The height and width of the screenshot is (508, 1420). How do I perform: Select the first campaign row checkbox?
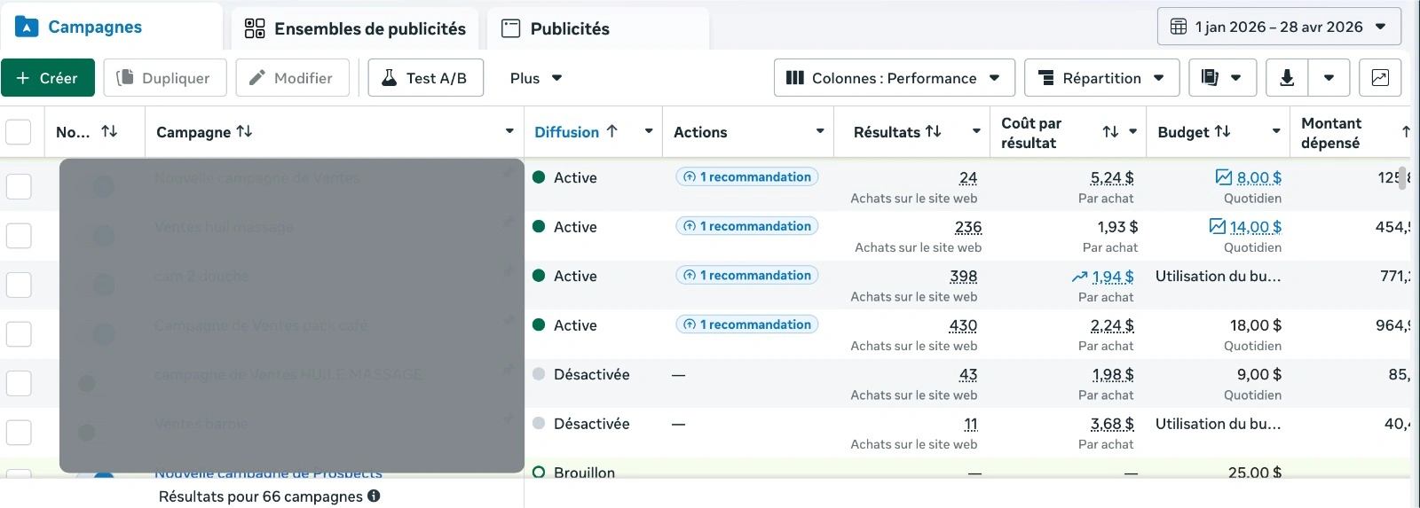pyautogui.click(x=19, y=186)
